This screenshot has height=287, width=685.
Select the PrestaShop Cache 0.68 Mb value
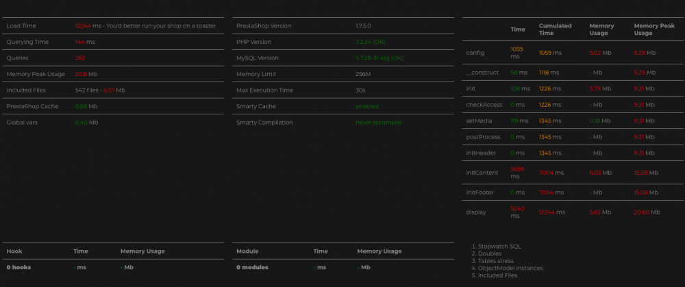tap(86, 107)
